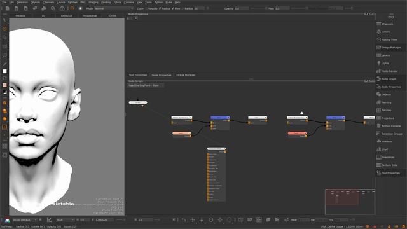The height and width of the screenshot is (229, 407).
Task: Click the four-way move arrows in bottom toolbar
Action: [x=193, y=220]
